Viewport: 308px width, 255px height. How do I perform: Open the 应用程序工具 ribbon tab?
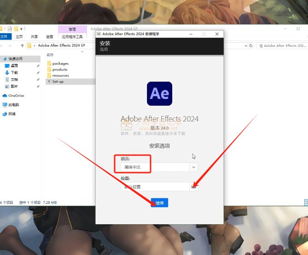72,37
